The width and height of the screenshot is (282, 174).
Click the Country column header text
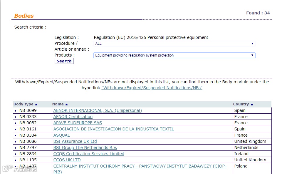241,104
